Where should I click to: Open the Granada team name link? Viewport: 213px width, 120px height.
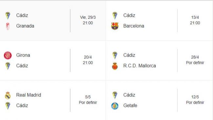(25, 26)
